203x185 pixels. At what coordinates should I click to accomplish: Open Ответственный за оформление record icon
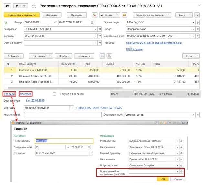click(181, 171)
